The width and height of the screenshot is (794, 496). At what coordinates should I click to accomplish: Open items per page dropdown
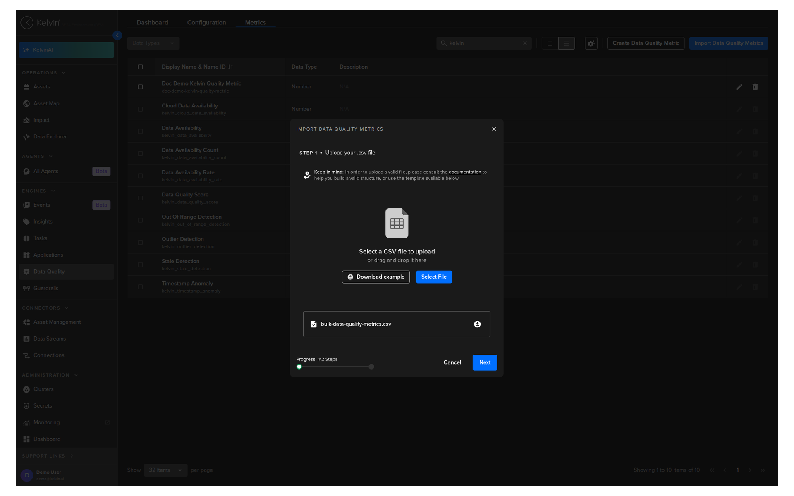coord(165,470)
